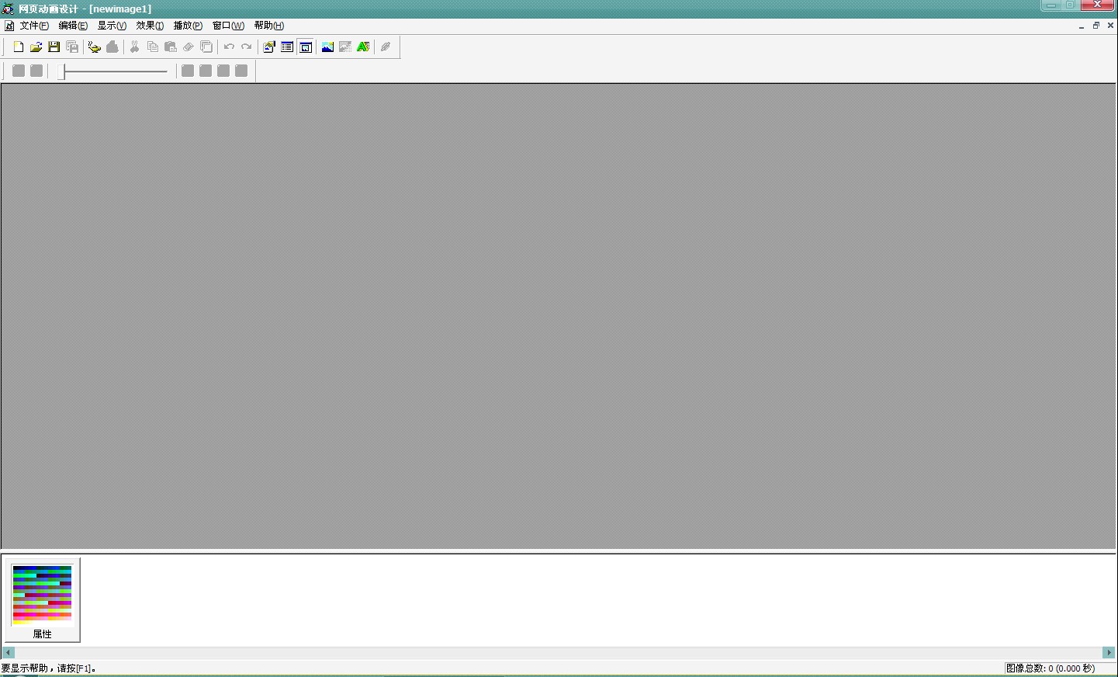
Task: Select the 属性 color palette thumbnail
Action: point(42,600)
